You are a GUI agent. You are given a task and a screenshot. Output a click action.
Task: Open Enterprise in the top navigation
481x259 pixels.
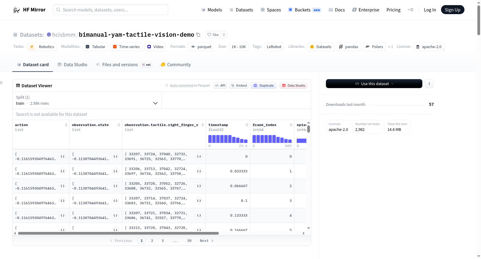[x=366, y=10]
